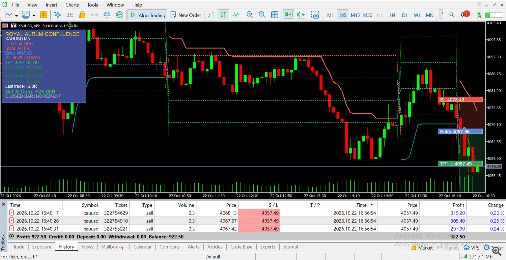
Task: Open the MQL5 AI assistant sparkle icon
Action: click(57, 15)
